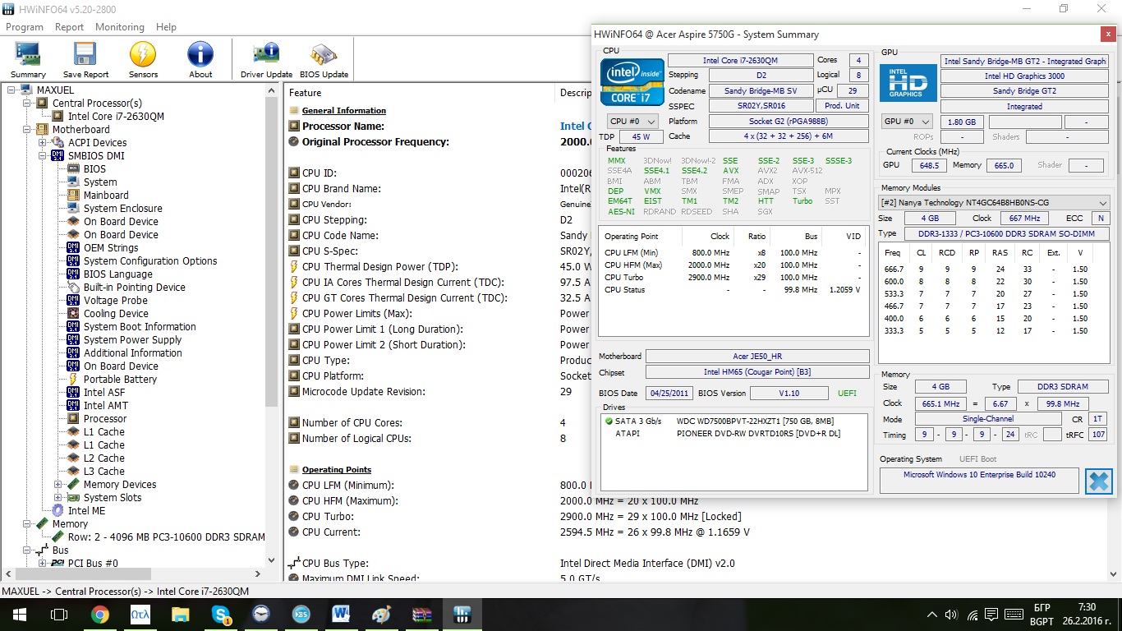Click the HWiNFO taskbar icon
1122x631 pixels.
pyautogui.click(x=462, y=614)
